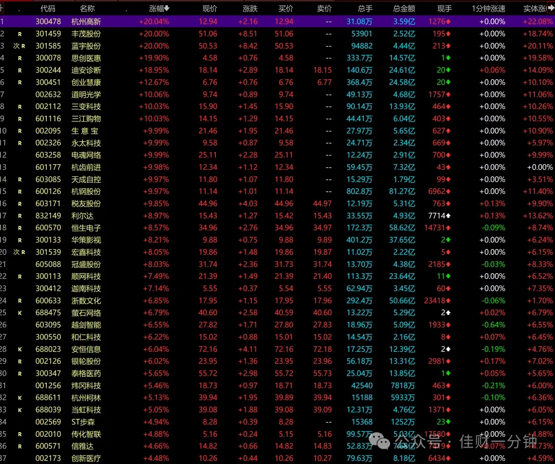Image resolution: width=555 pixels, height=464 pixels.
Task: Sort by 买价 column header
Action: coord(286,9)
